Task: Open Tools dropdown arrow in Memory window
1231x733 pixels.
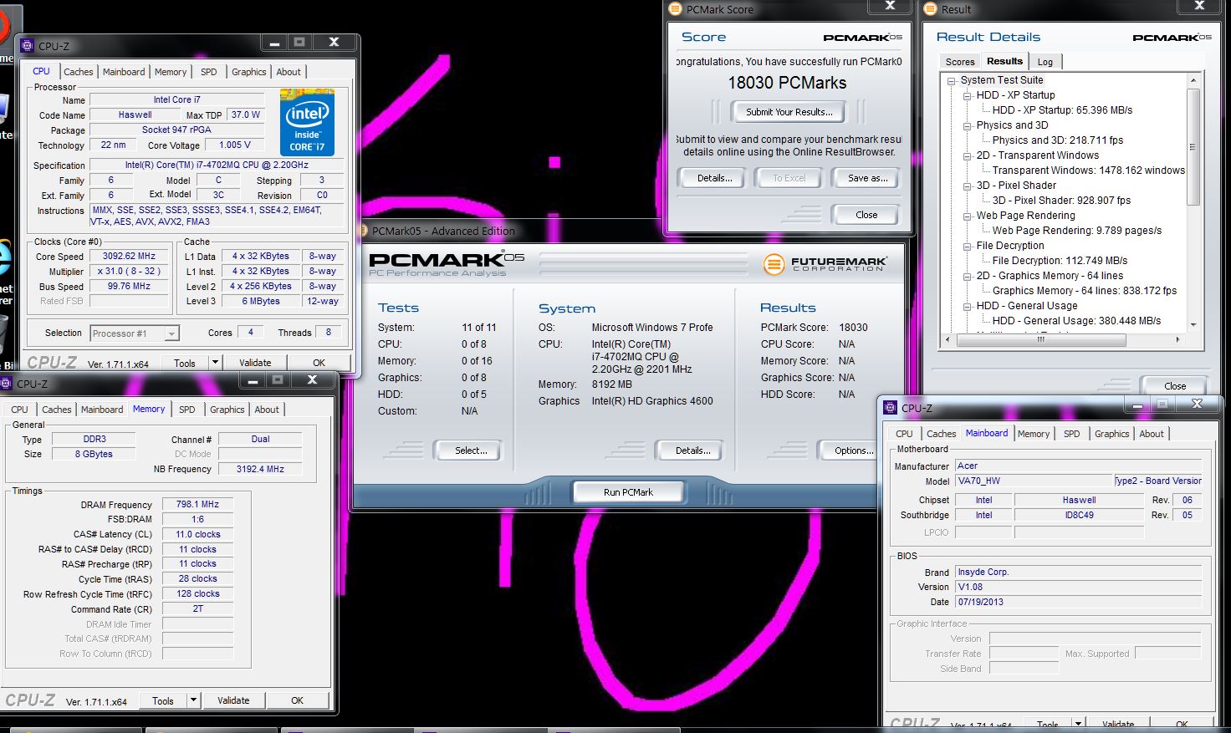Action: [193, 700]
